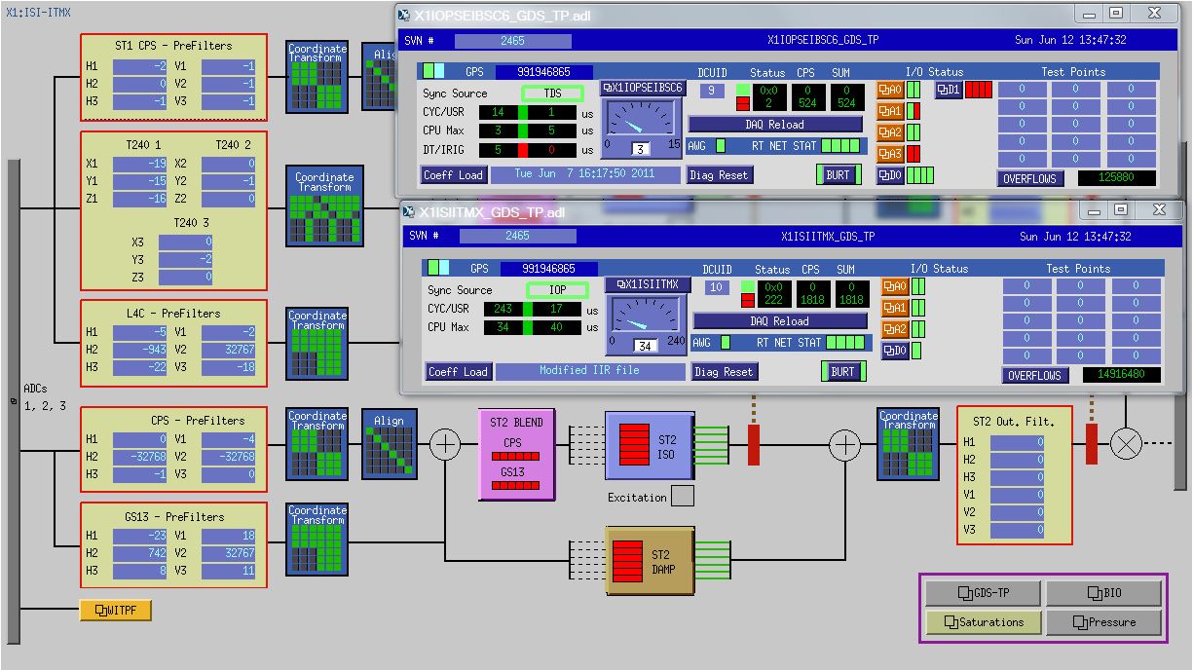Open the ST2 Align matrix block
Image resolution: width=1193 pixels, height=671 pixels.
[389, 443]
